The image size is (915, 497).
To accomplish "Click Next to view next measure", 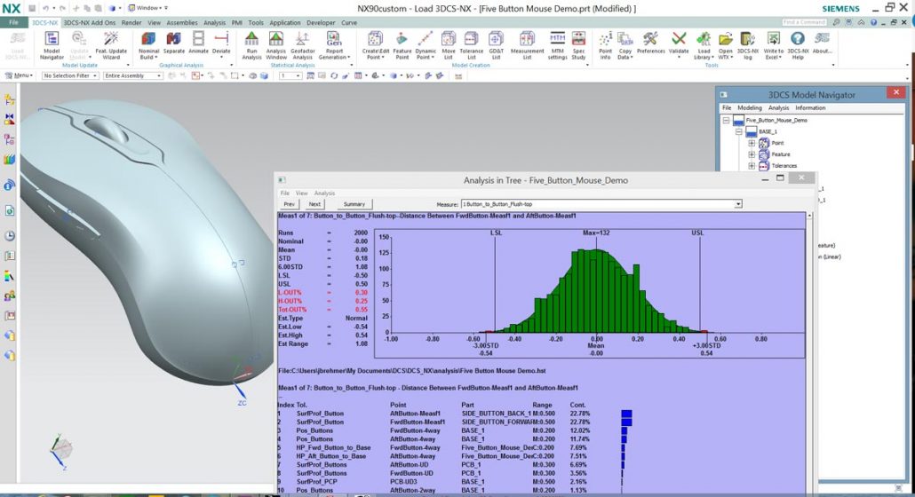I will (x=314, y=204).
